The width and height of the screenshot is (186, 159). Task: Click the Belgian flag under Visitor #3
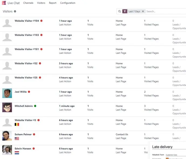[x=17, y=125]
